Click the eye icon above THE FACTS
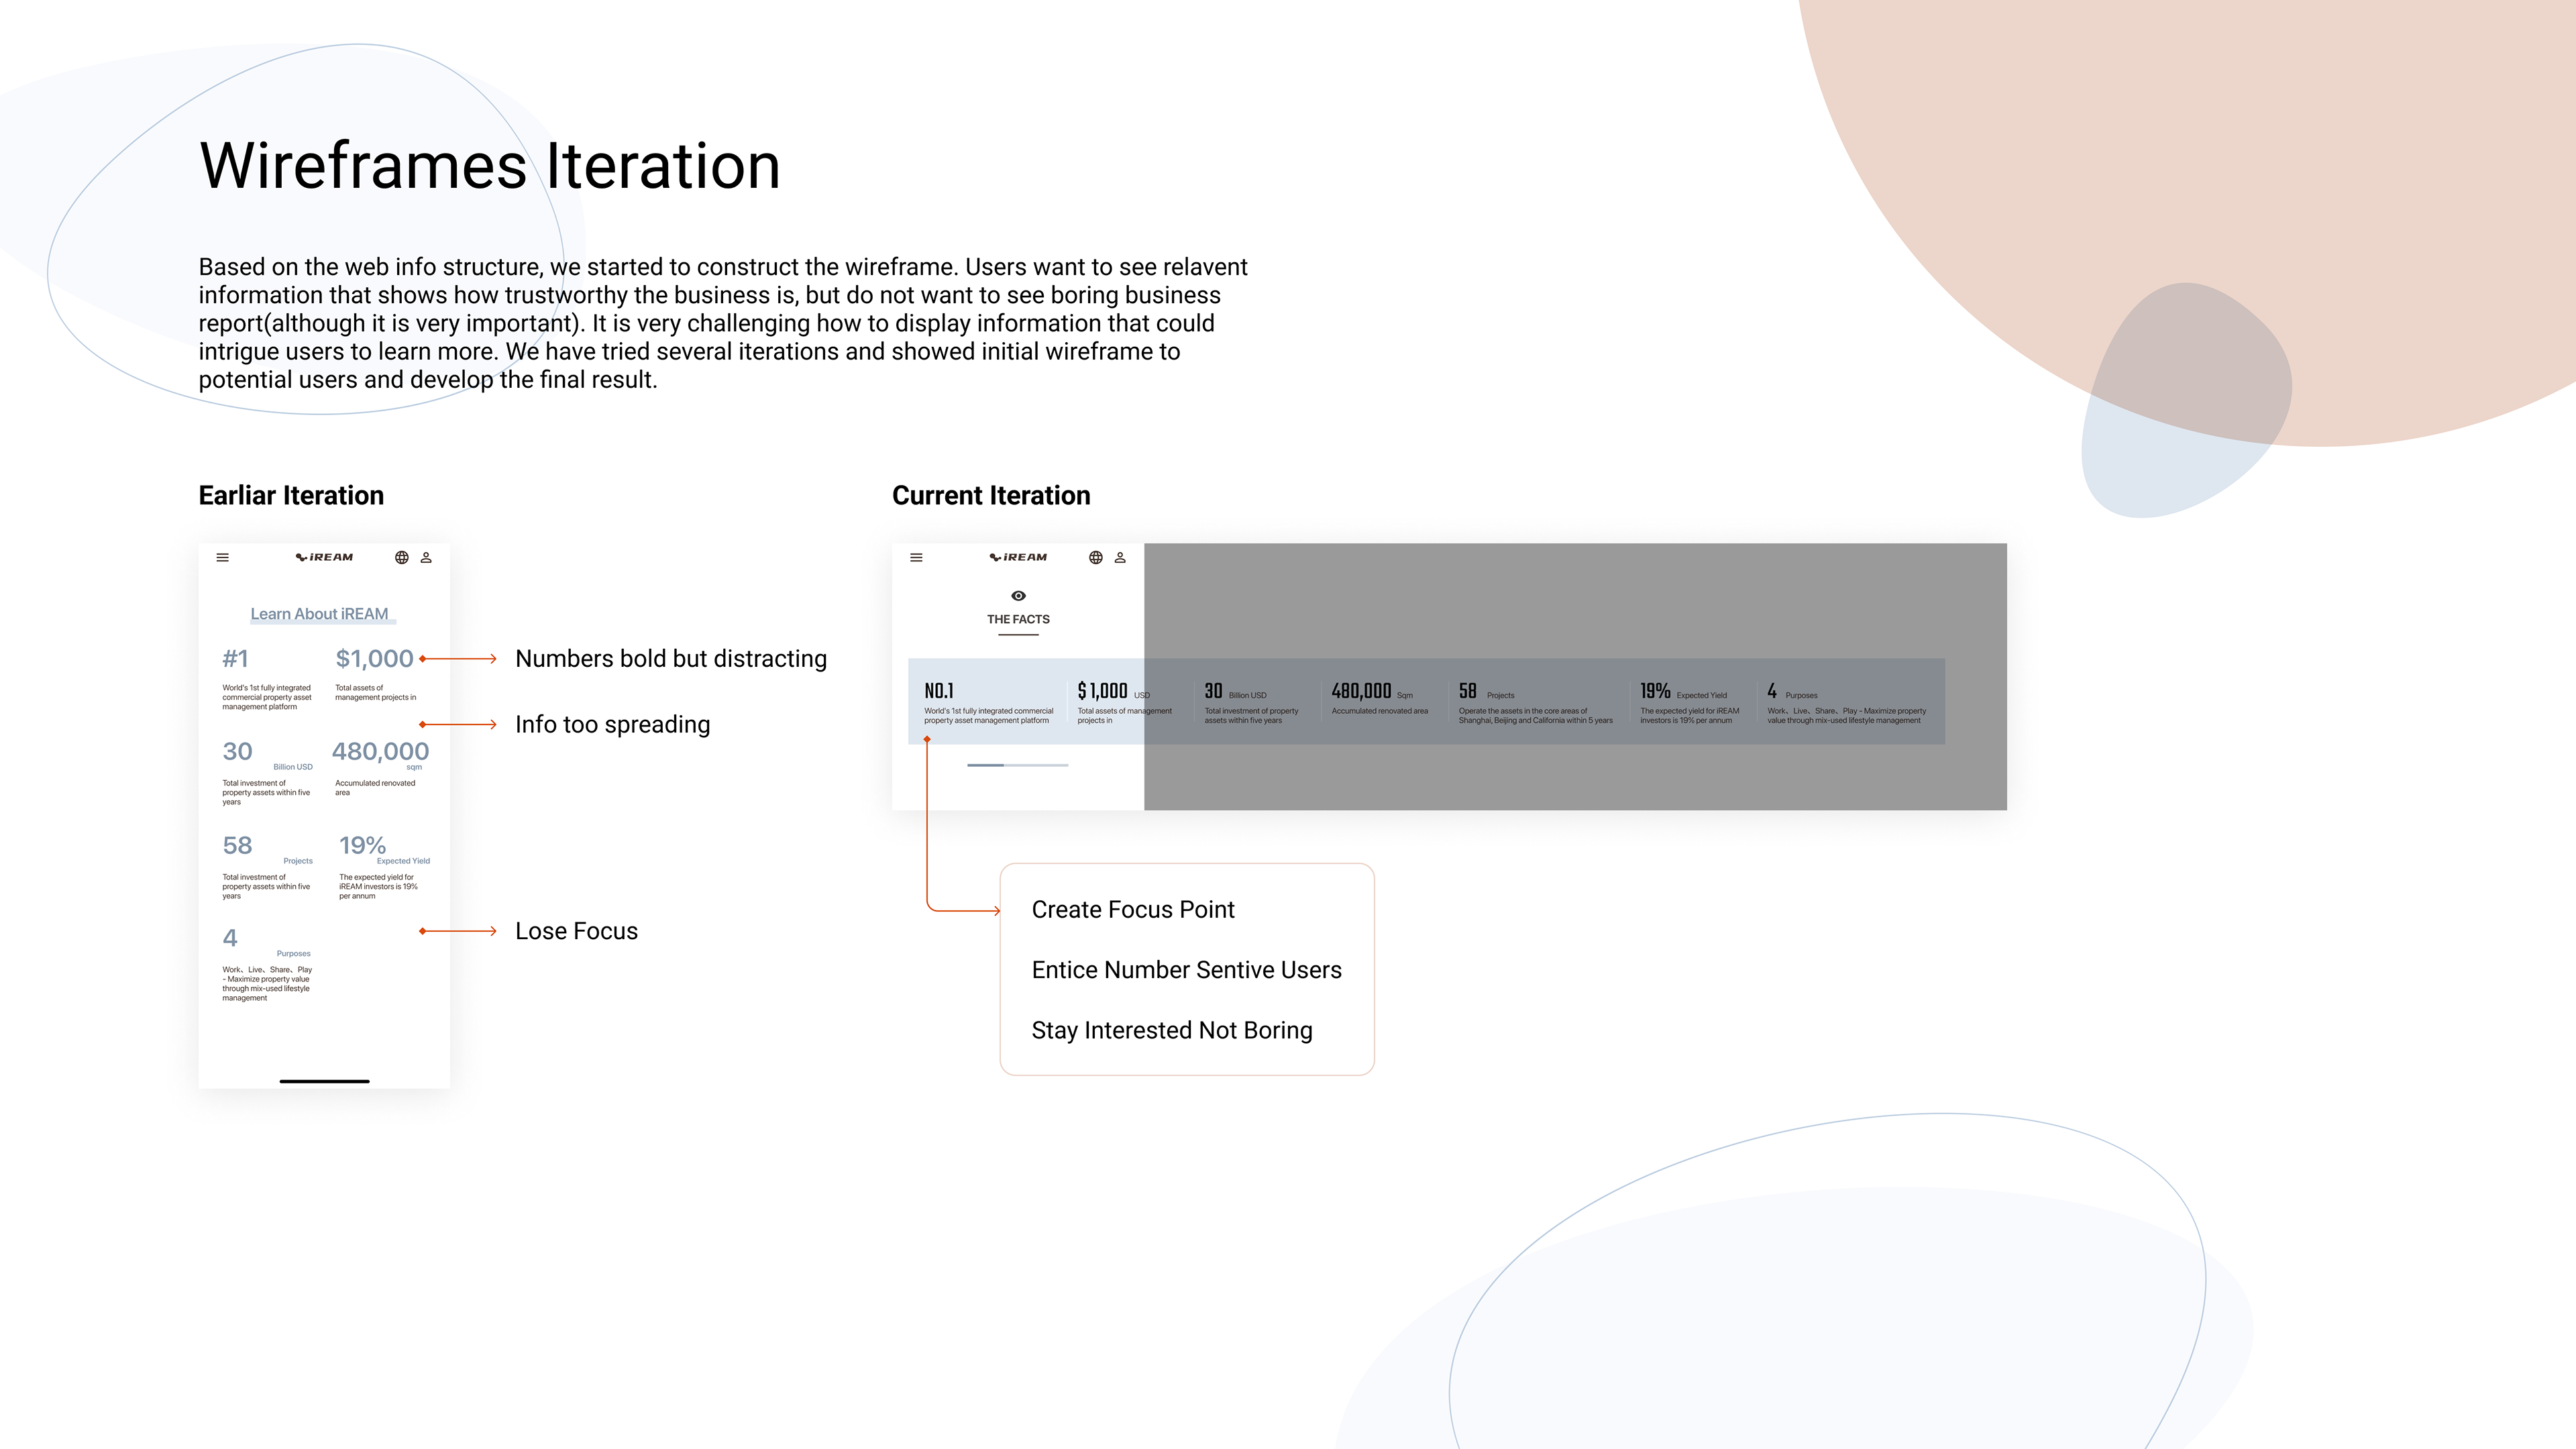Image resolution: width=2576 pixels, height=1449 pixels. tap(1018, 596)
